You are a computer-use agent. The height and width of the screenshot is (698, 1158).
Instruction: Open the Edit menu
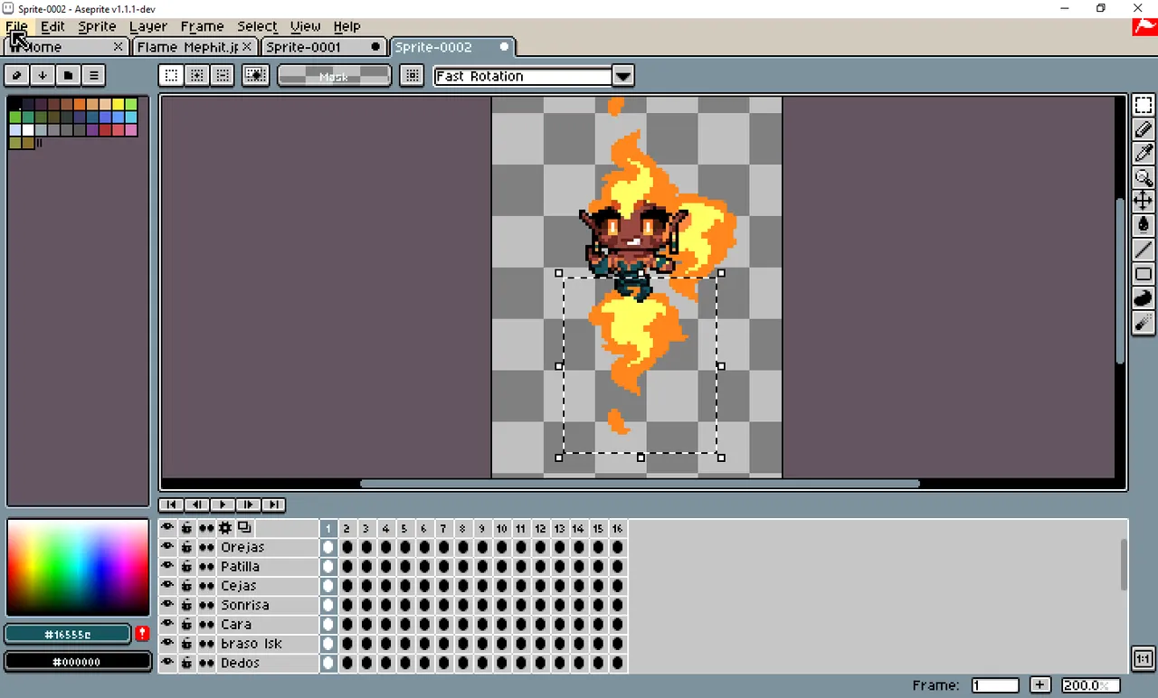pyautogui.click(x=52, y=26)
